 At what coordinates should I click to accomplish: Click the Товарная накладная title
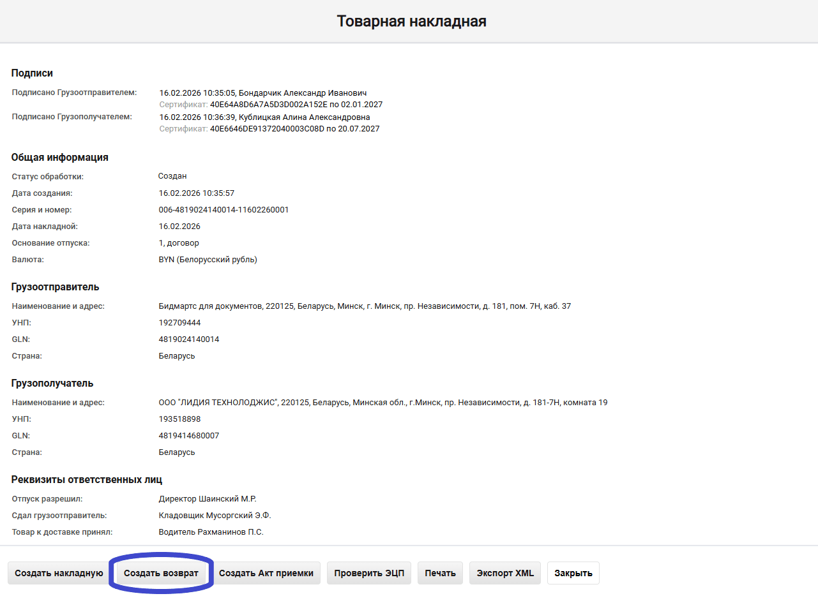[x=411, y=22]
